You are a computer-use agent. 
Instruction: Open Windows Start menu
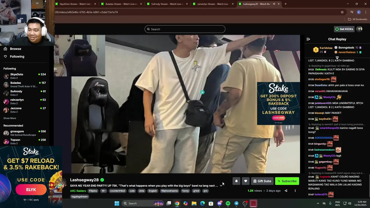pyautogui.click(x=117, y=203)
